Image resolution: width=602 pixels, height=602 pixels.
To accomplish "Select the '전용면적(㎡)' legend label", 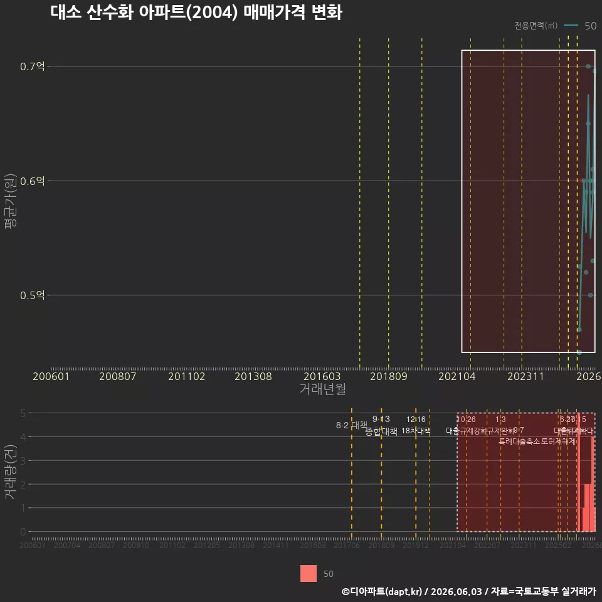I will 536,26.
